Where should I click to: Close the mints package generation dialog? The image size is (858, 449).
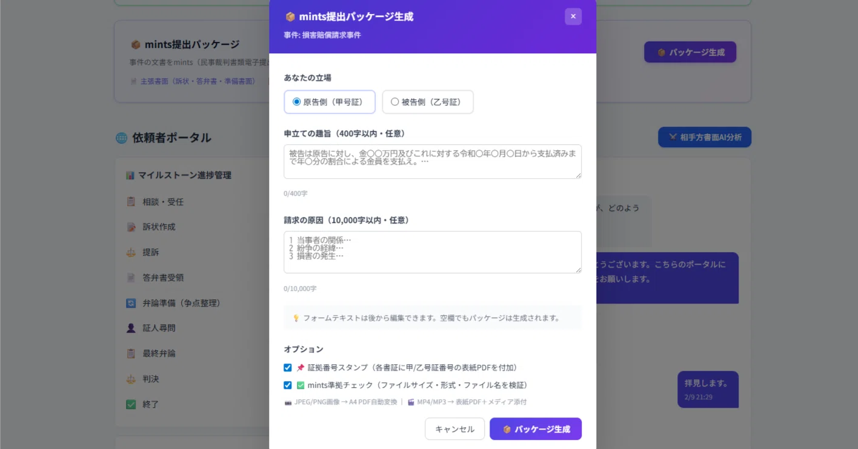(573, 16)
